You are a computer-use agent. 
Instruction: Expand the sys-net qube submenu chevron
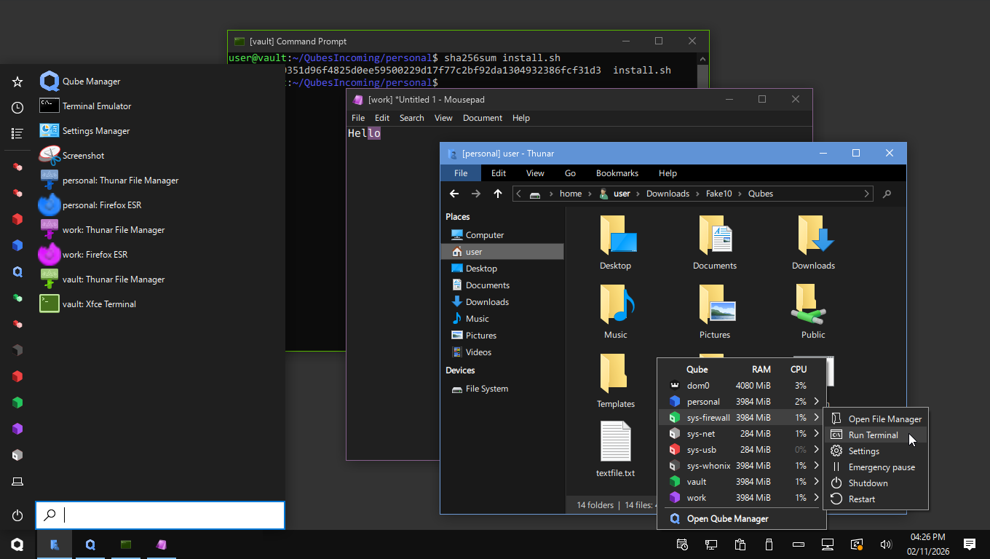pos(817,434)
